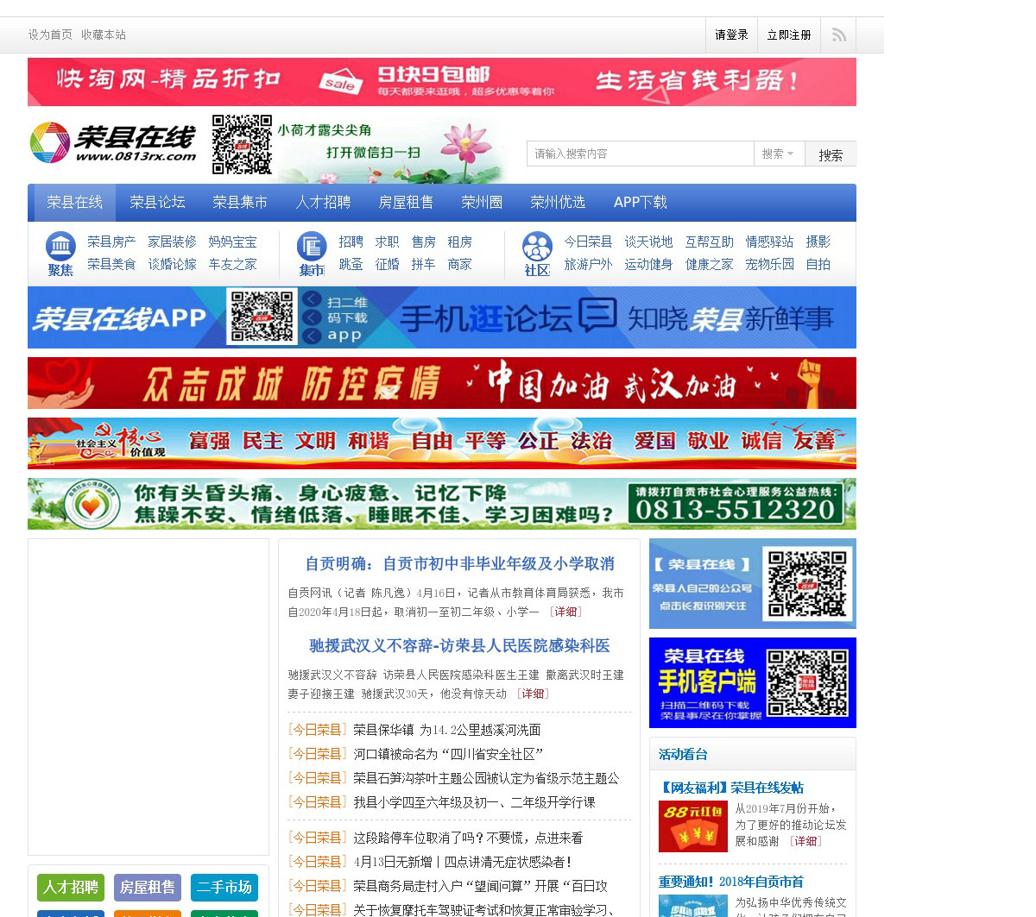Click the 跳蚤 link
This screenshot has height=917, width=1036.
(x=351, y=264)
